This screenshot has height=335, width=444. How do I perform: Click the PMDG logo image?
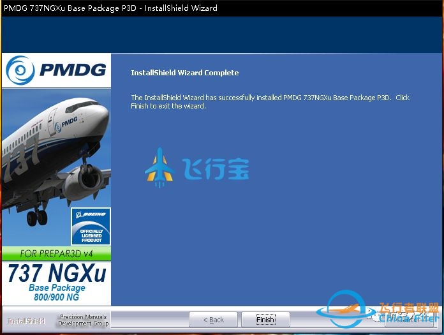click(56, 70)
